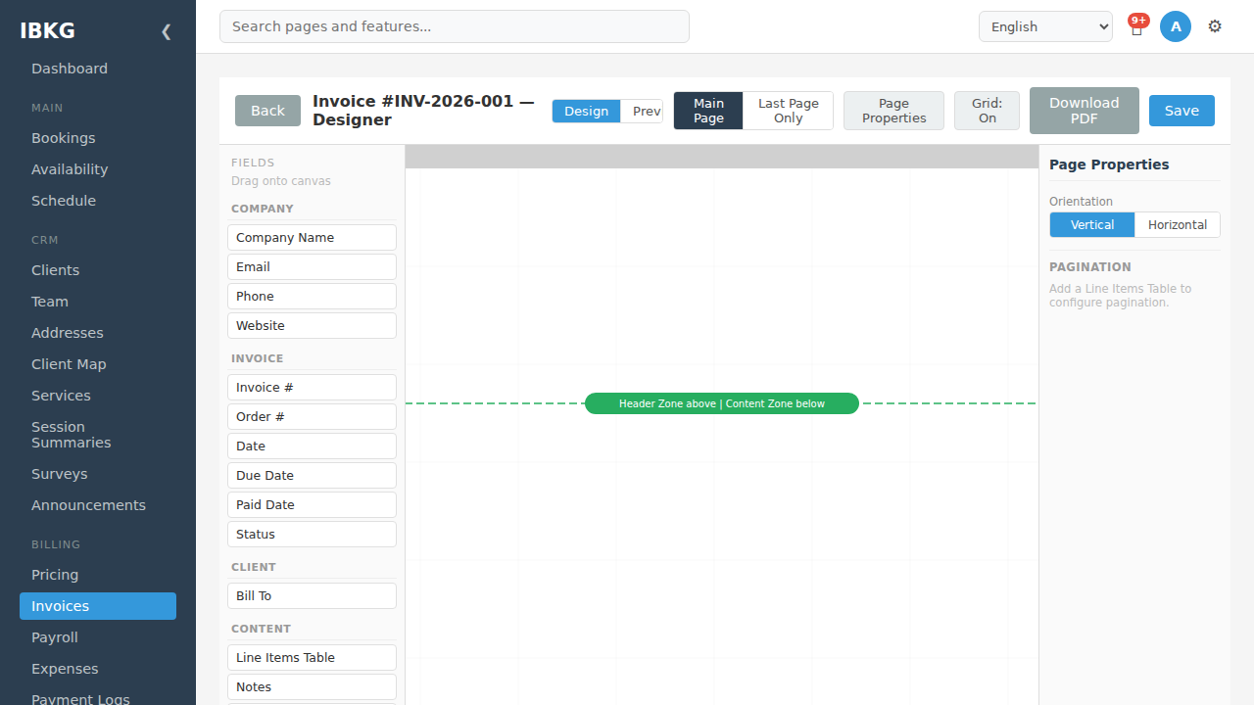Image resolution: width=1254 pixels, height=705 pixels.
Task: Open Client Map in the sidebar
Action: 98,364
